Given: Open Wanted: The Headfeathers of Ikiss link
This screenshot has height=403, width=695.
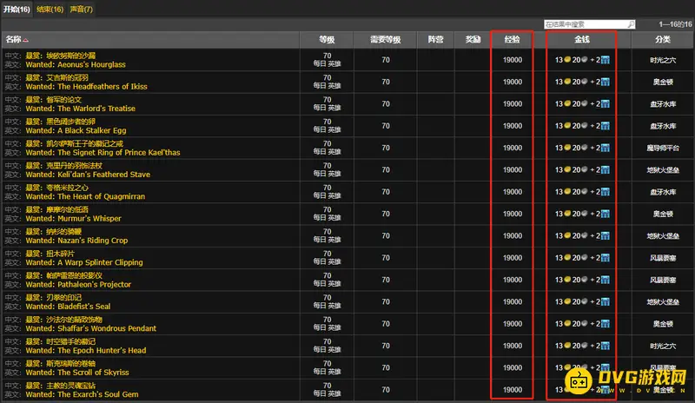Looking at the screenshot, I should (x=86, y=87).
